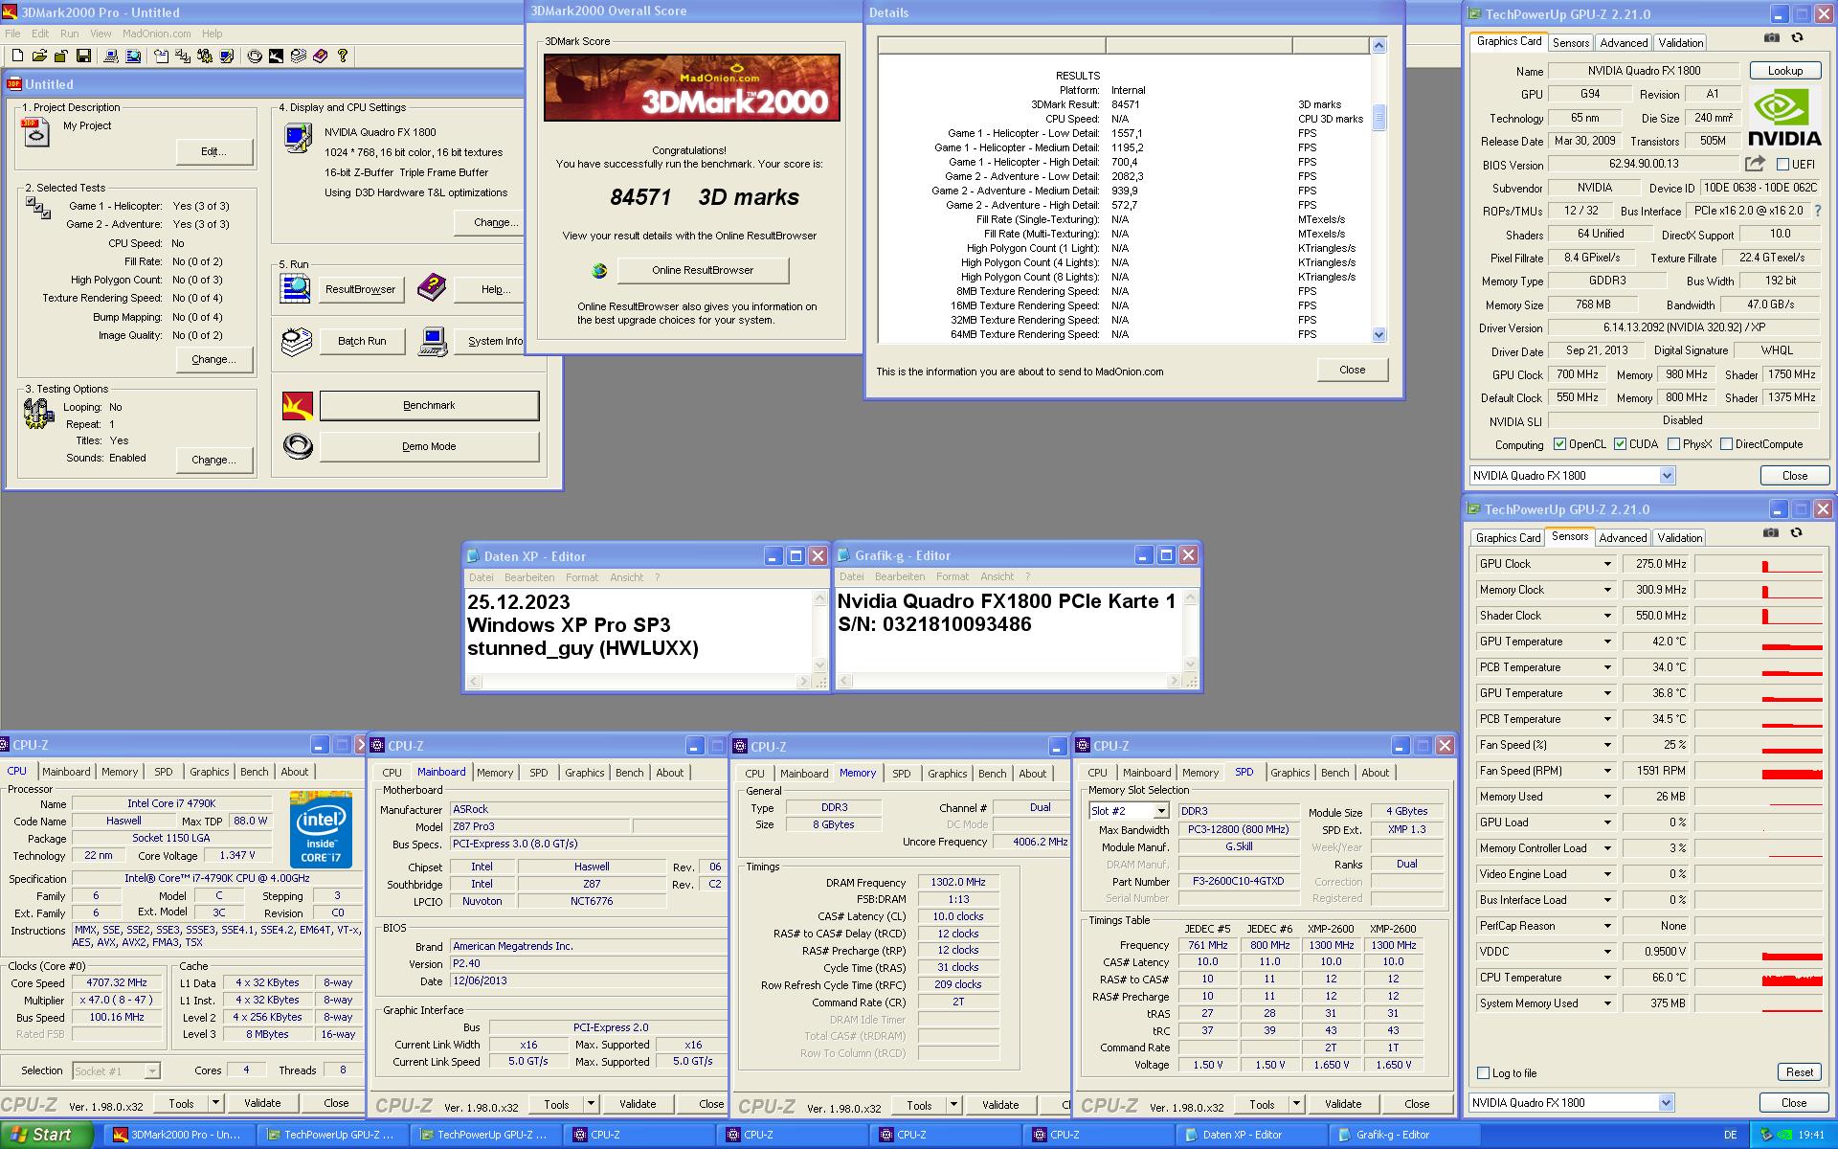Click Reset button in GPU-Z Sensors

click(1799, 1072)
